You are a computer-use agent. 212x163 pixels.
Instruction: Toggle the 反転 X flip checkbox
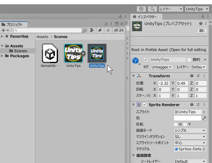(176, 124)
